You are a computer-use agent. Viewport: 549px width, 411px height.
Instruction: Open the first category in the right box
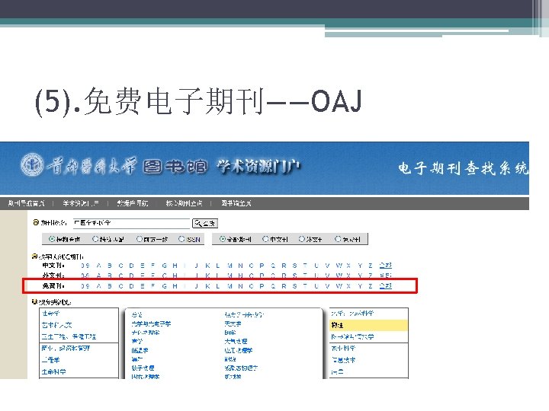(352, 313)
